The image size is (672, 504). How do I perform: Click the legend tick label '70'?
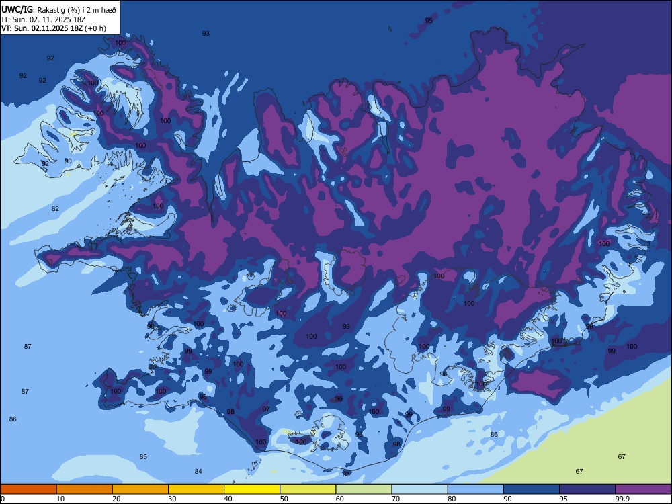[396, 499]
